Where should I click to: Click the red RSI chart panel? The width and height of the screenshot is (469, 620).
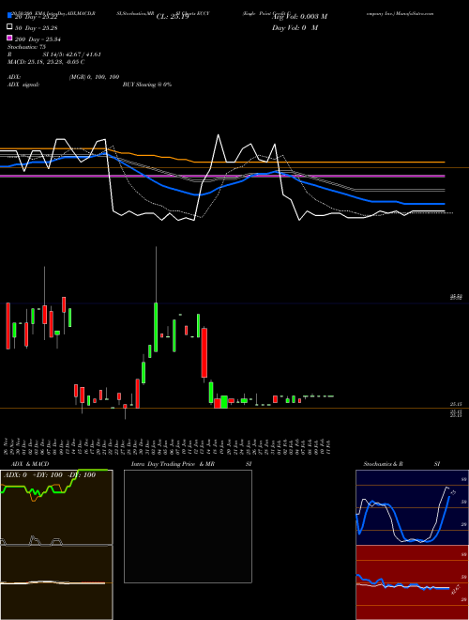point(412,582)
